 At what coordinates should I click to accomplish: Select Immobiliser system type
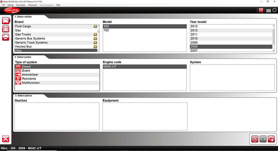pyautogui.click(x=57, y=75)
